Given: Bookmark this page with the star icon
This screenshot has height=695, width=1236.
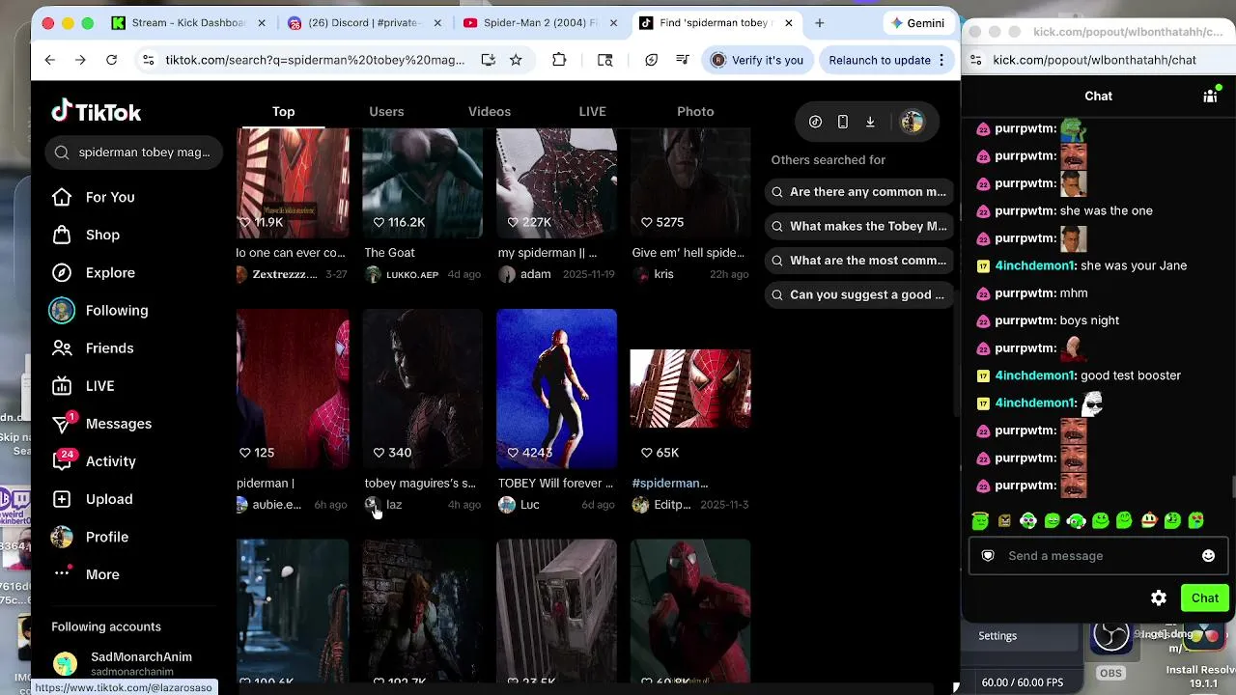Looking at the screenshot, I should point(516,60).
